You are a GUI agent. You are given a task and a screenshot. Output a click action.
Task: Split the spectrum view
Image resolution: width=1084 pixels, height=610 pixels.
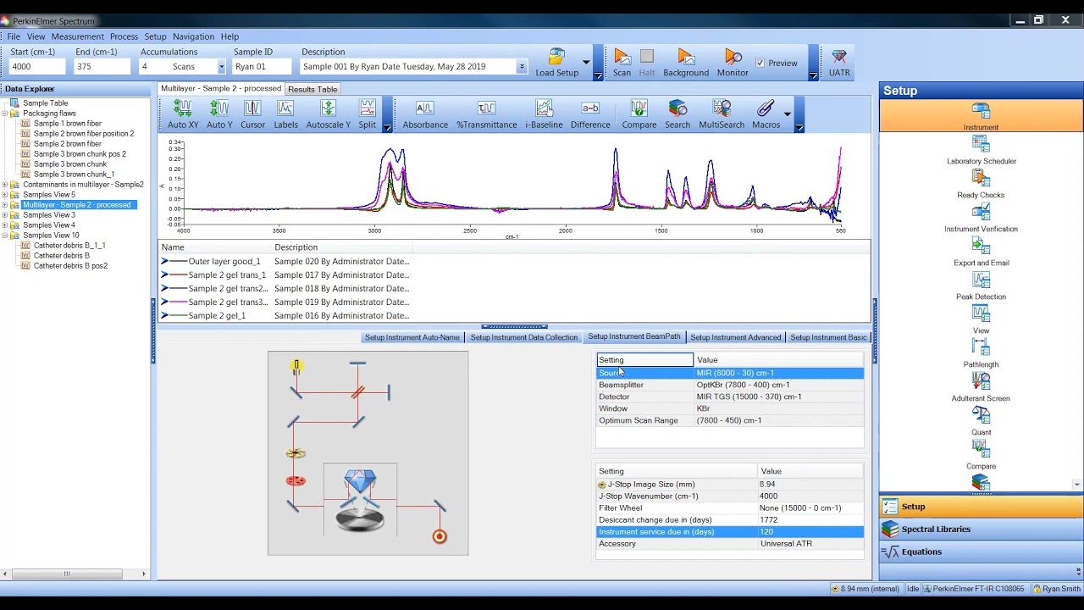pos(367,114)
